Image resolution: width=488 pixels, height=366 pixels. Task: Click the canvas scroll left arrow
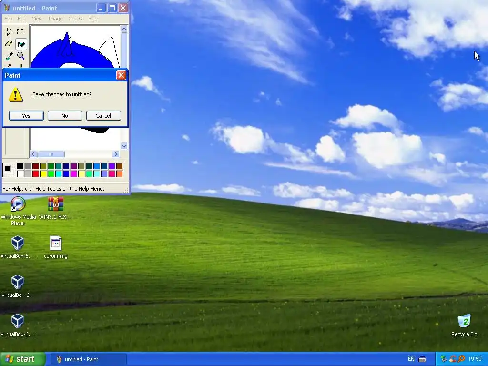tap(33, 154)
